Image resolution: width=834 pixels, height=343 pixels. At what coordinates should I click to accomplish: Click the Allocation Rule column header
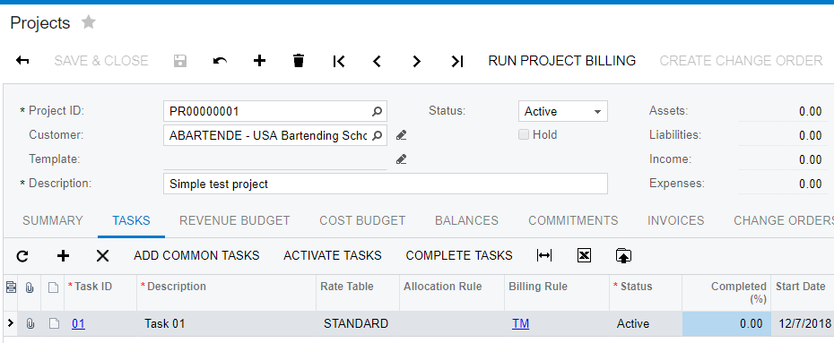point(452,293)
